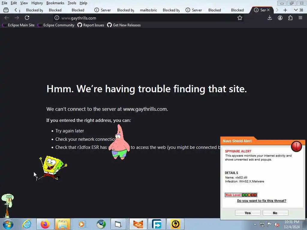Open Windows Media Player taskbar icon
Image resolution: width=307 pixels, height=230 pixels.
click(82, 224)
